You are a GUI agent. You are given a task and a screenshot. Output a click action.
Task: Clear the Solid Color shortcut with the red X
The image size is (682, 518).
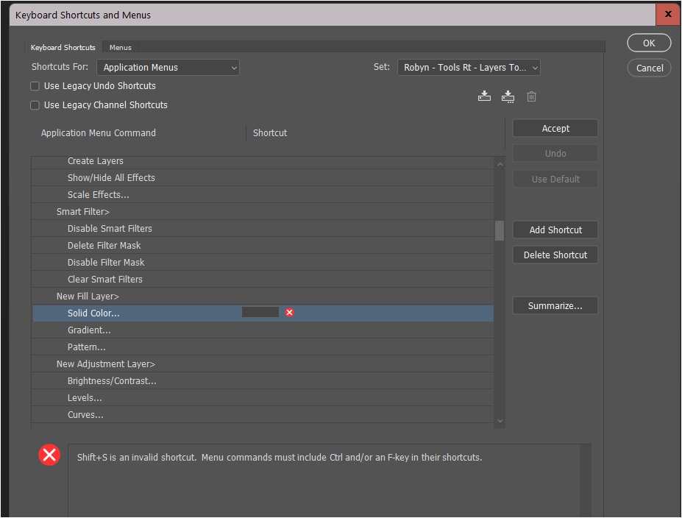coord(289,312)
